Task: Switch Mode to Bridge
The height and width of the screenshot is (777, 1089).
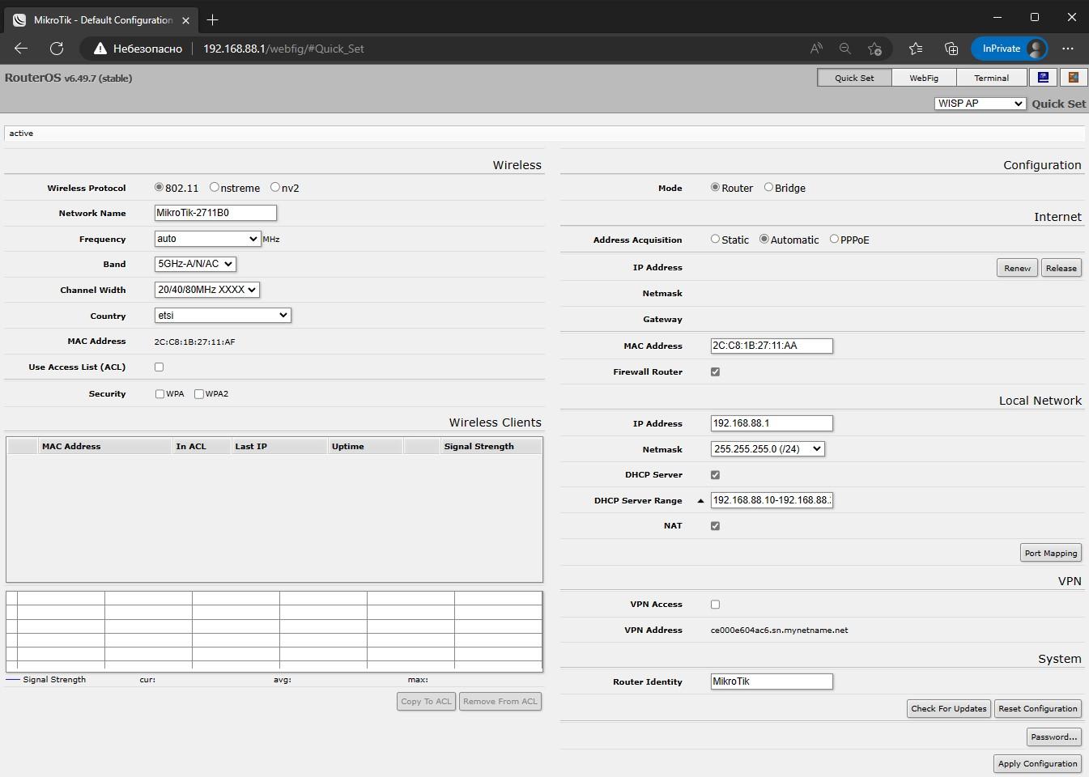Action: tap(768, 187)
